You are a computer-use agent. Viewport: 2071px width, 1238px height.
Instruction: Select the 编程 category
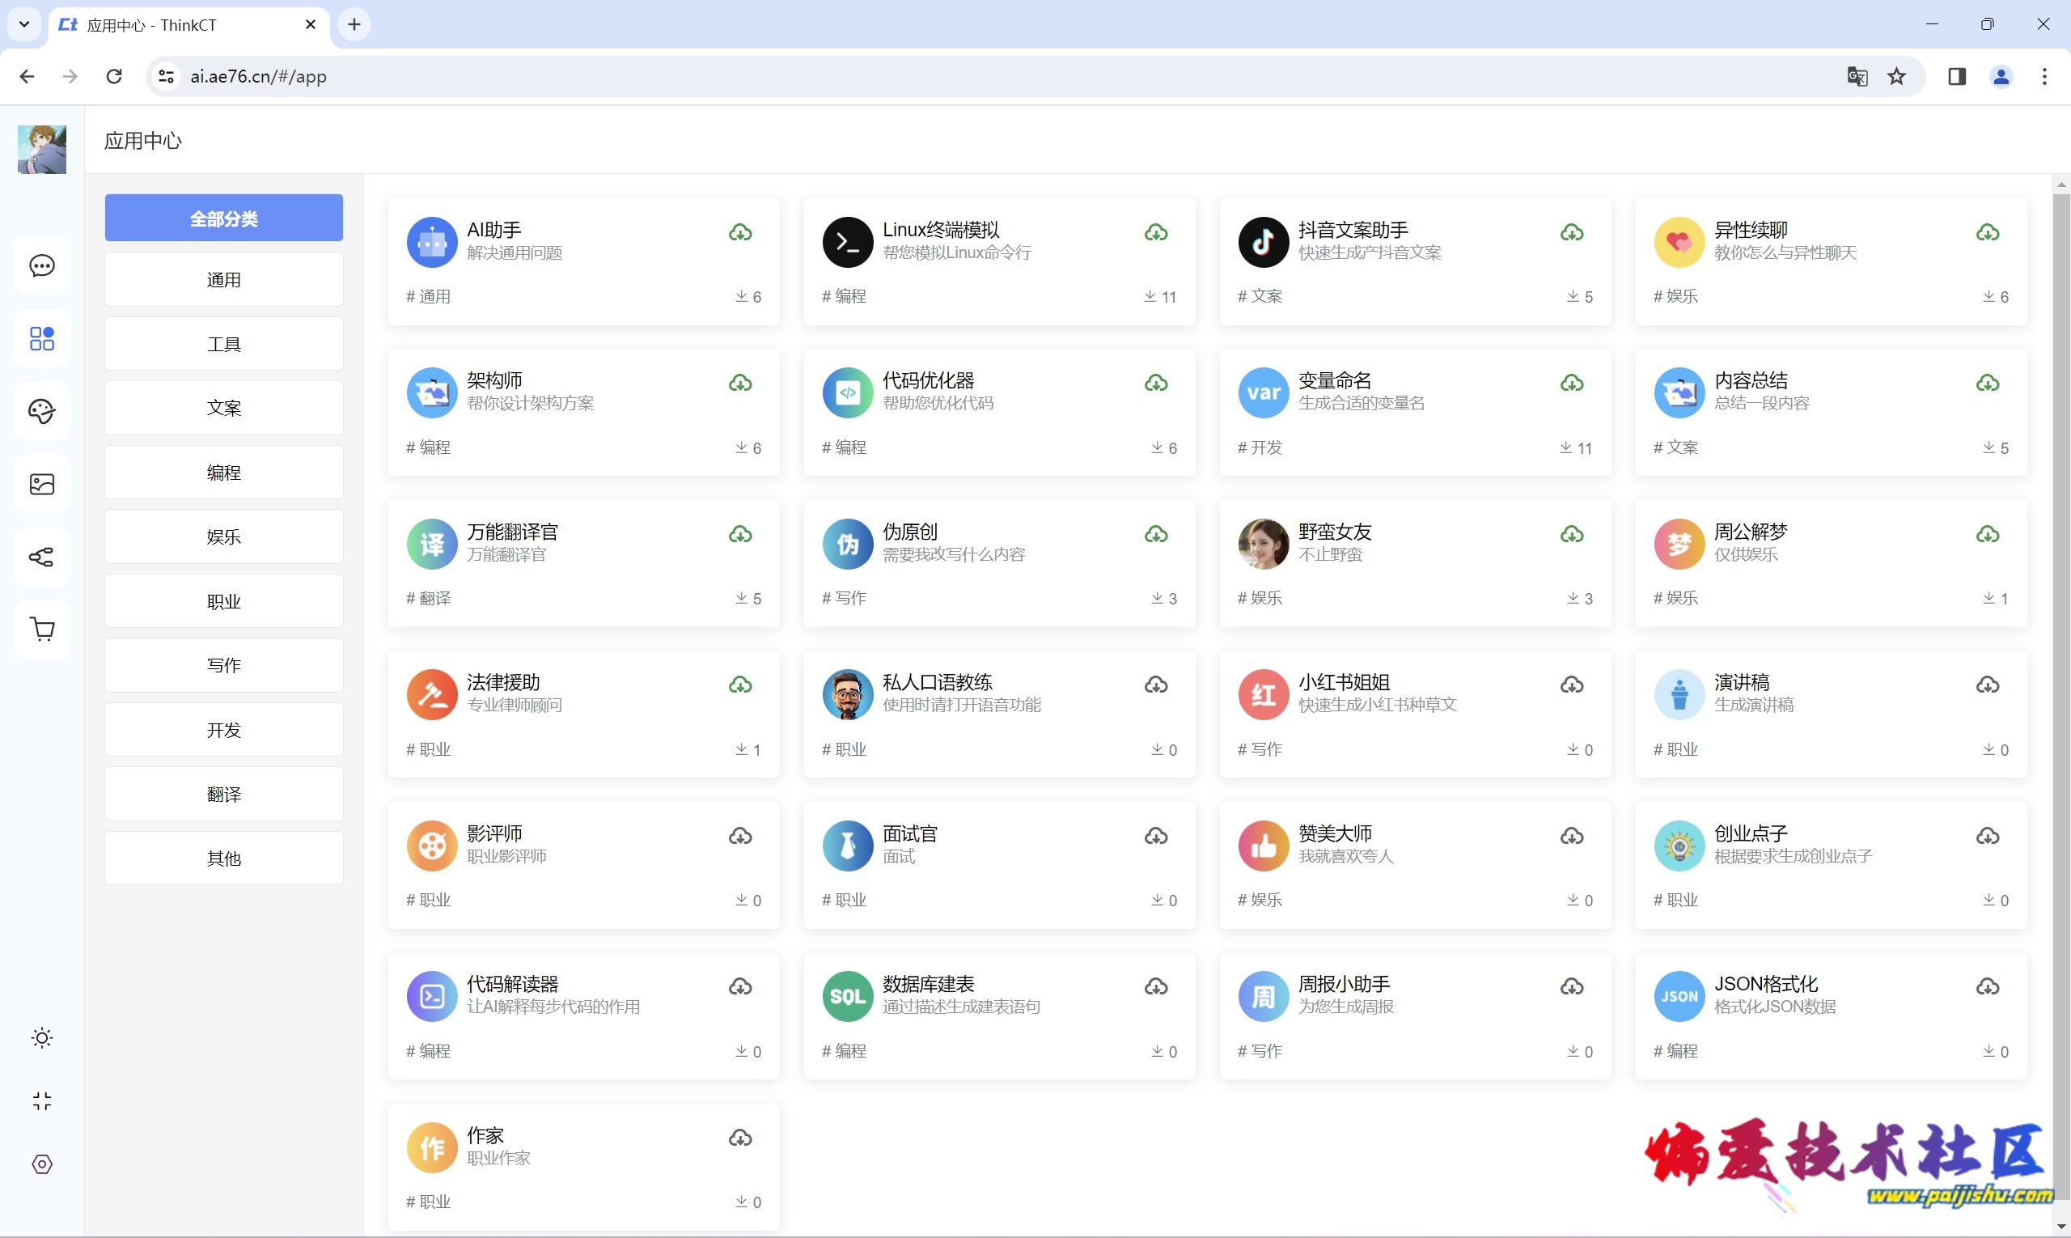[223, 473]
